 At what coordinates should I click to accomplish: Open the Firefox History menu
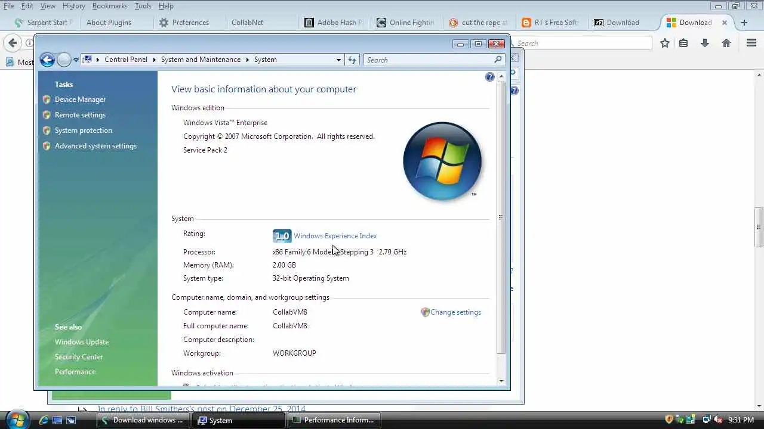coord(73,6)
